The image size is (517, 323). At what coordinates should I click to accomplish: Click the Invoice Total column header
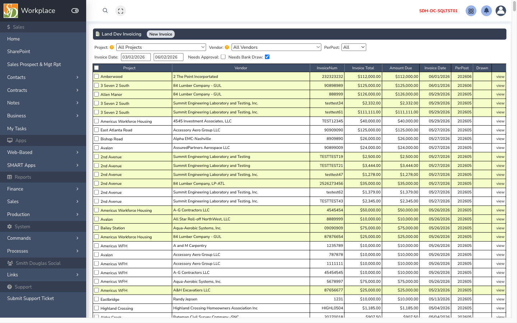[x=363, y=68]
